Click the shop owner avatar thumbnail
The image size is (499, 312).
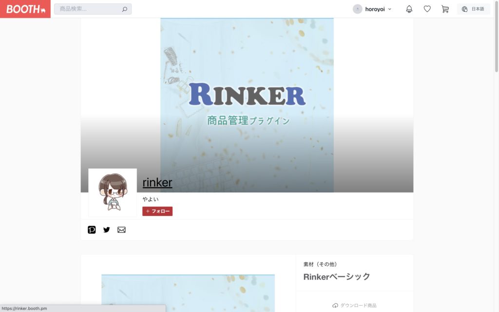click(x=113, y=193)
